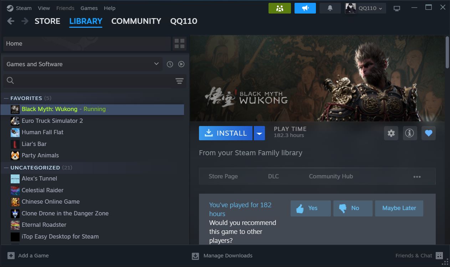The width and height of the screenshot is (450, 267).
Task: Open the DLC link
Action: click(273, 176)
